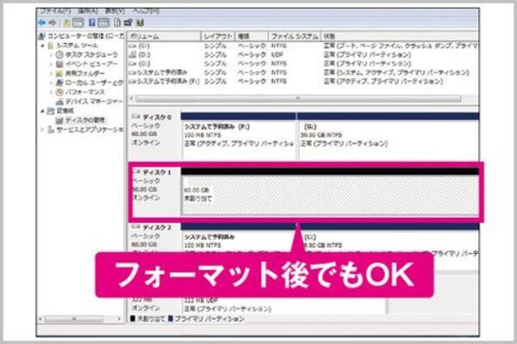517x344 pixels.
Task: Collapse the System Tools (システム ツール) tree node
Action: coord(45,45)
